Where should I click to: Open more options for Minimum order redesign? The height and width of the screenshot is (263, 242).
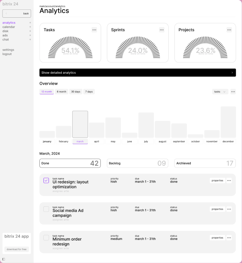click(229, 238)
